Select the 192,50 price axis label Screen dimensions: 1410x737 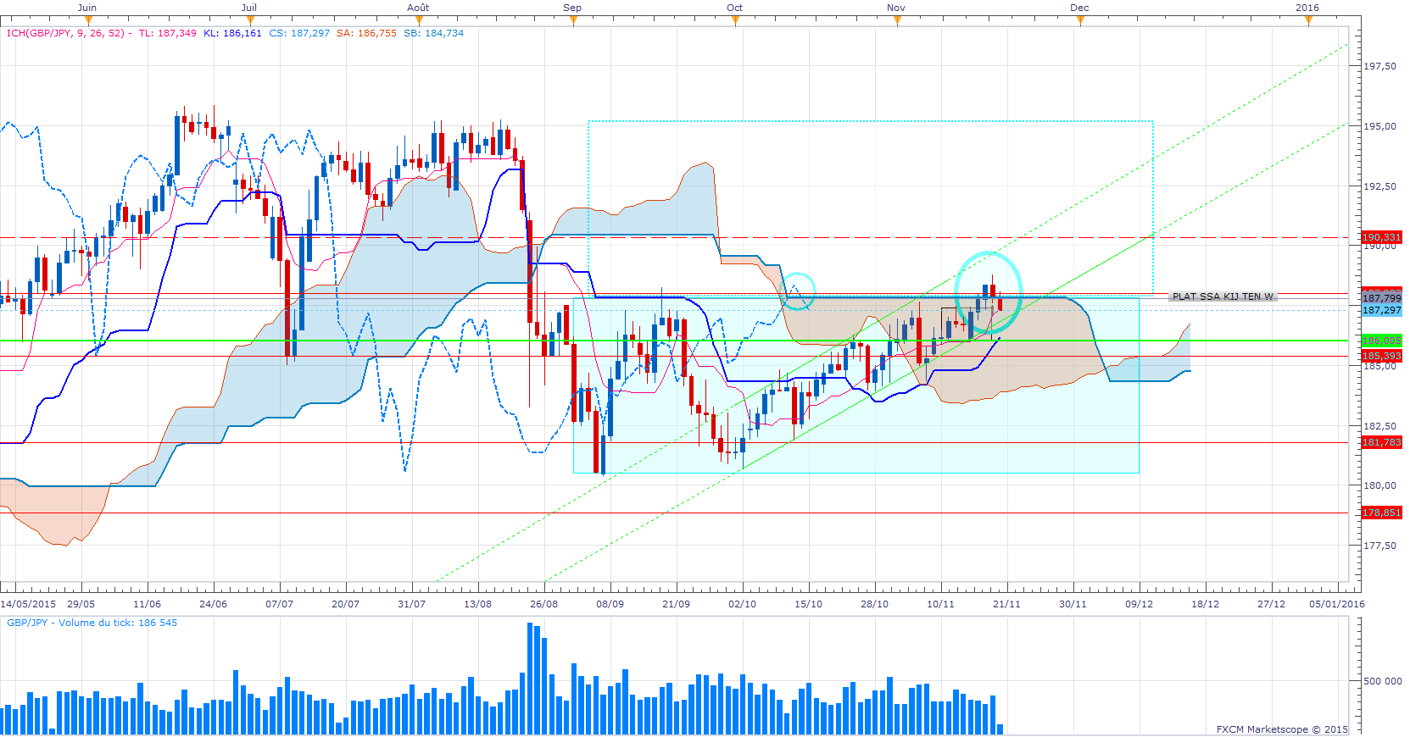(x=1380, y=186)
